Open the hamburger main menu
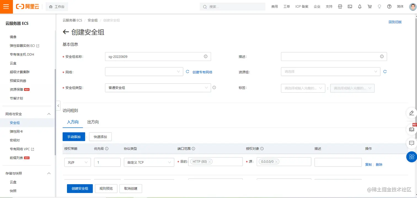 coord(6,7)
